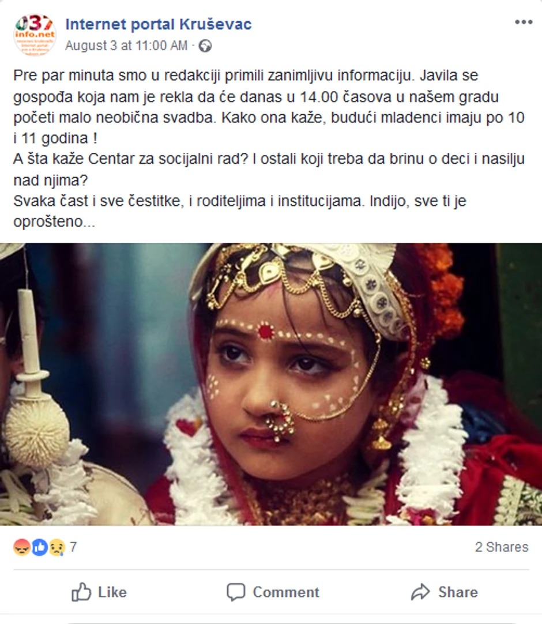Click the share arrow icon
This screenshot has width=542, height=624.
(420, 592)
